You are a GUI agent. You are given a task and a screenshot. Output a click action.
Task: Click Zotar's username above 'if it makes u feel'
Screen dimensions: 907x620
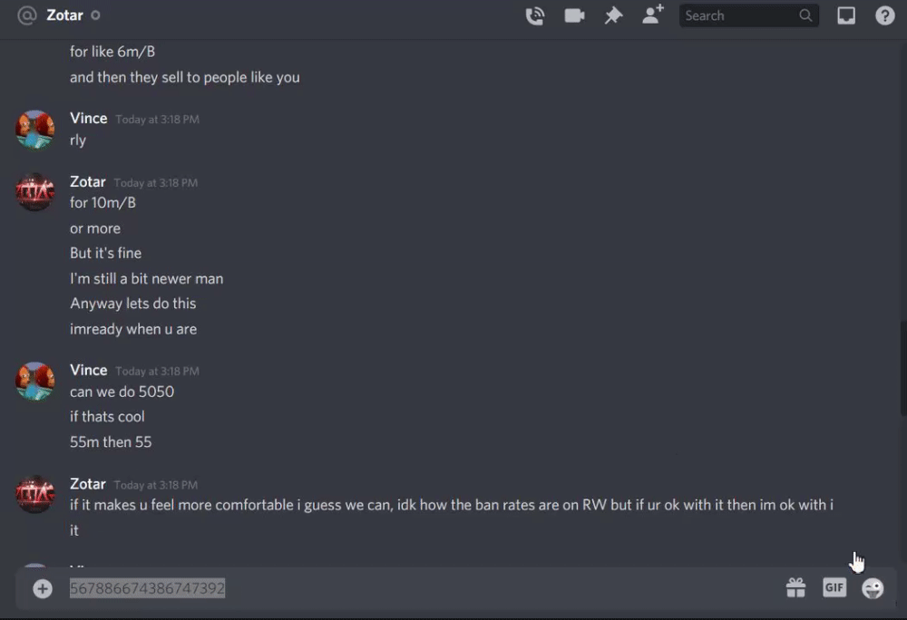click(88, 484)
